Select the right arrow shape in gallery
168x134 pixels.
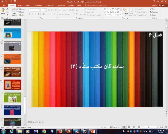113,12
